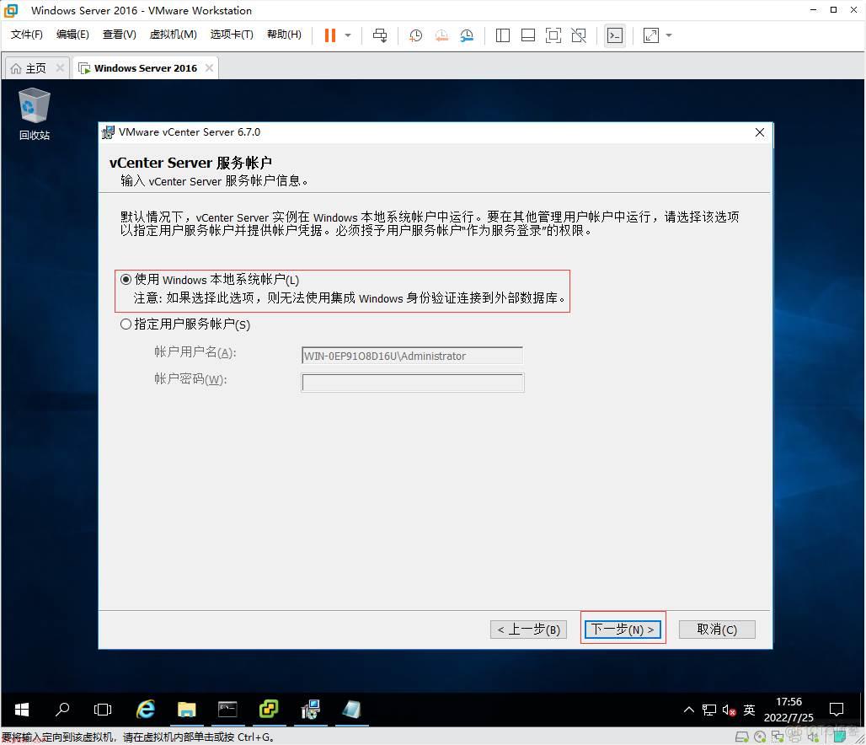Image resolution: width=866 pixels, height=745 pixels.
Task: Toggle the console view toolbar button
Action: [x=615, y=35]
